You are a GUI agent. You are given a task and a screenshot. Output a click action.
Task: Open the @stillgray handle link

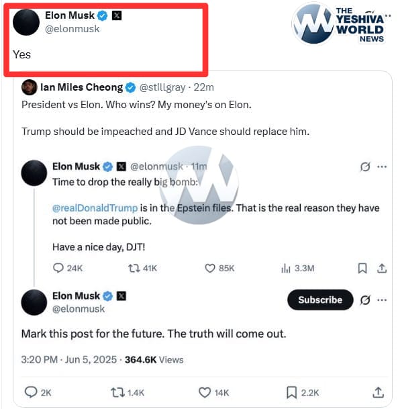pyautogui.click(x=162, y=87)
